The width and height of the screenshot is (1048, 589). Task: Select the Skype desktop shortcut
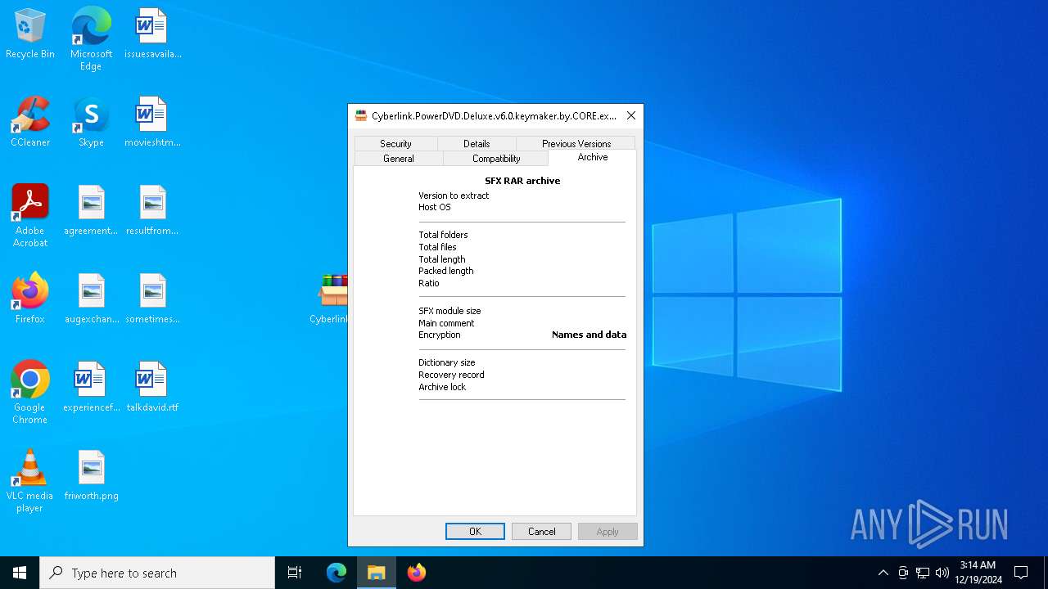coord(91,123)
